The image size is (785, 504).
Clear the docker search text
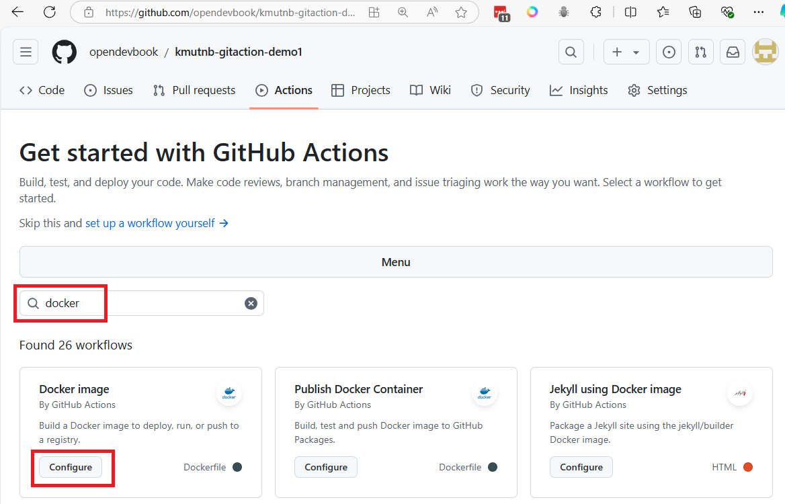tap(251, 303)
